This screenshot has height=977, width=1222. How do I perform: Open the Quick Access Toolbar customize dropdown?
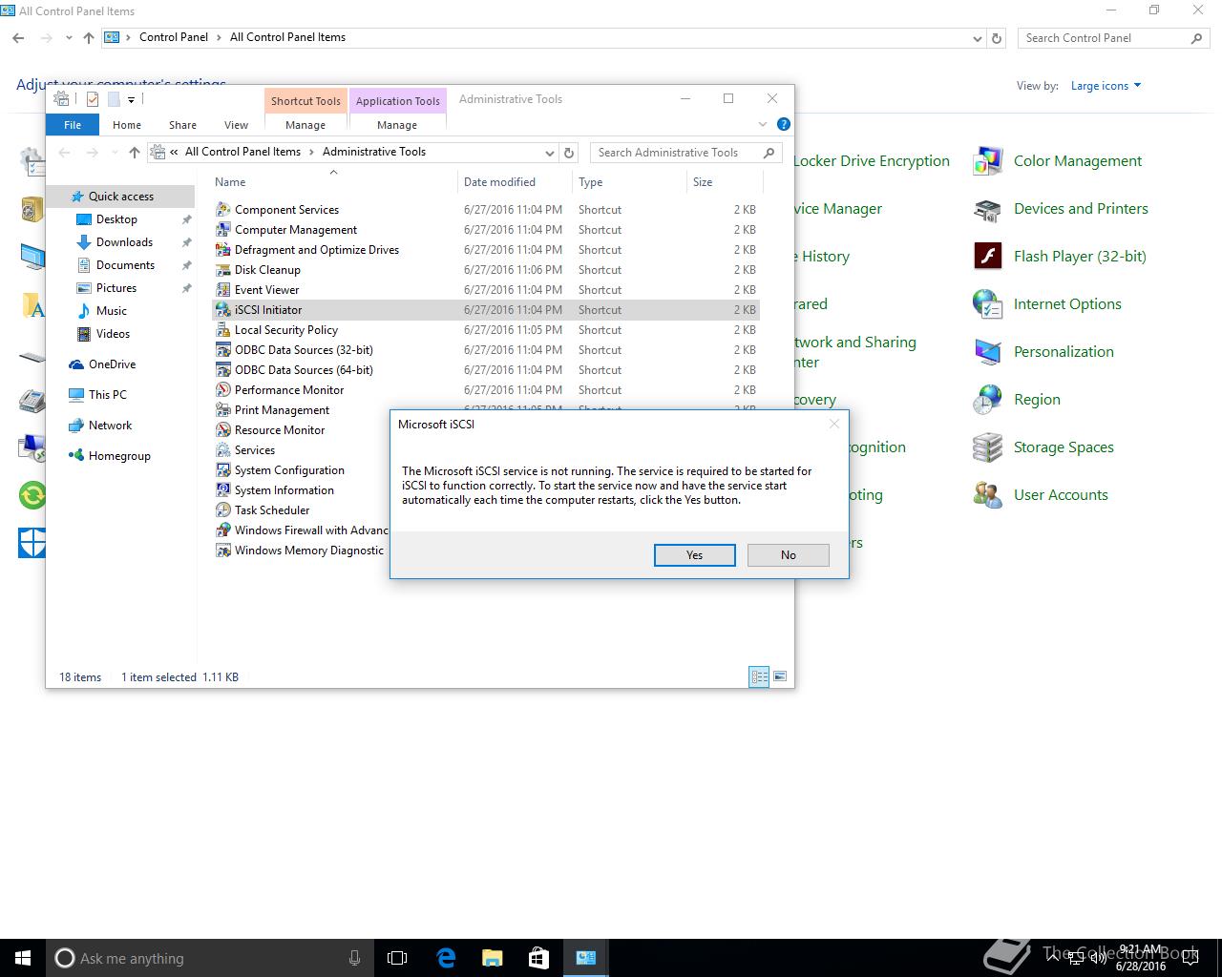[x=132, y=99]
